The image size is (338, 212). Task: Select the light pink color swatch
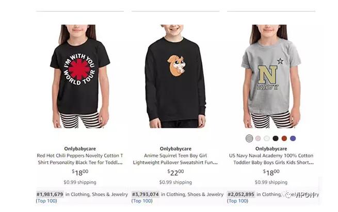coord(258,138)
